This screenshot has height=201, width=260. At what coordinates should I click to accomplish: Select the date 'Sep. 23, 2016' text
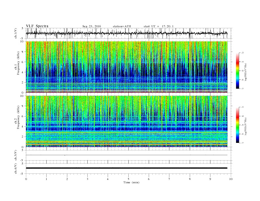point(92,26)
